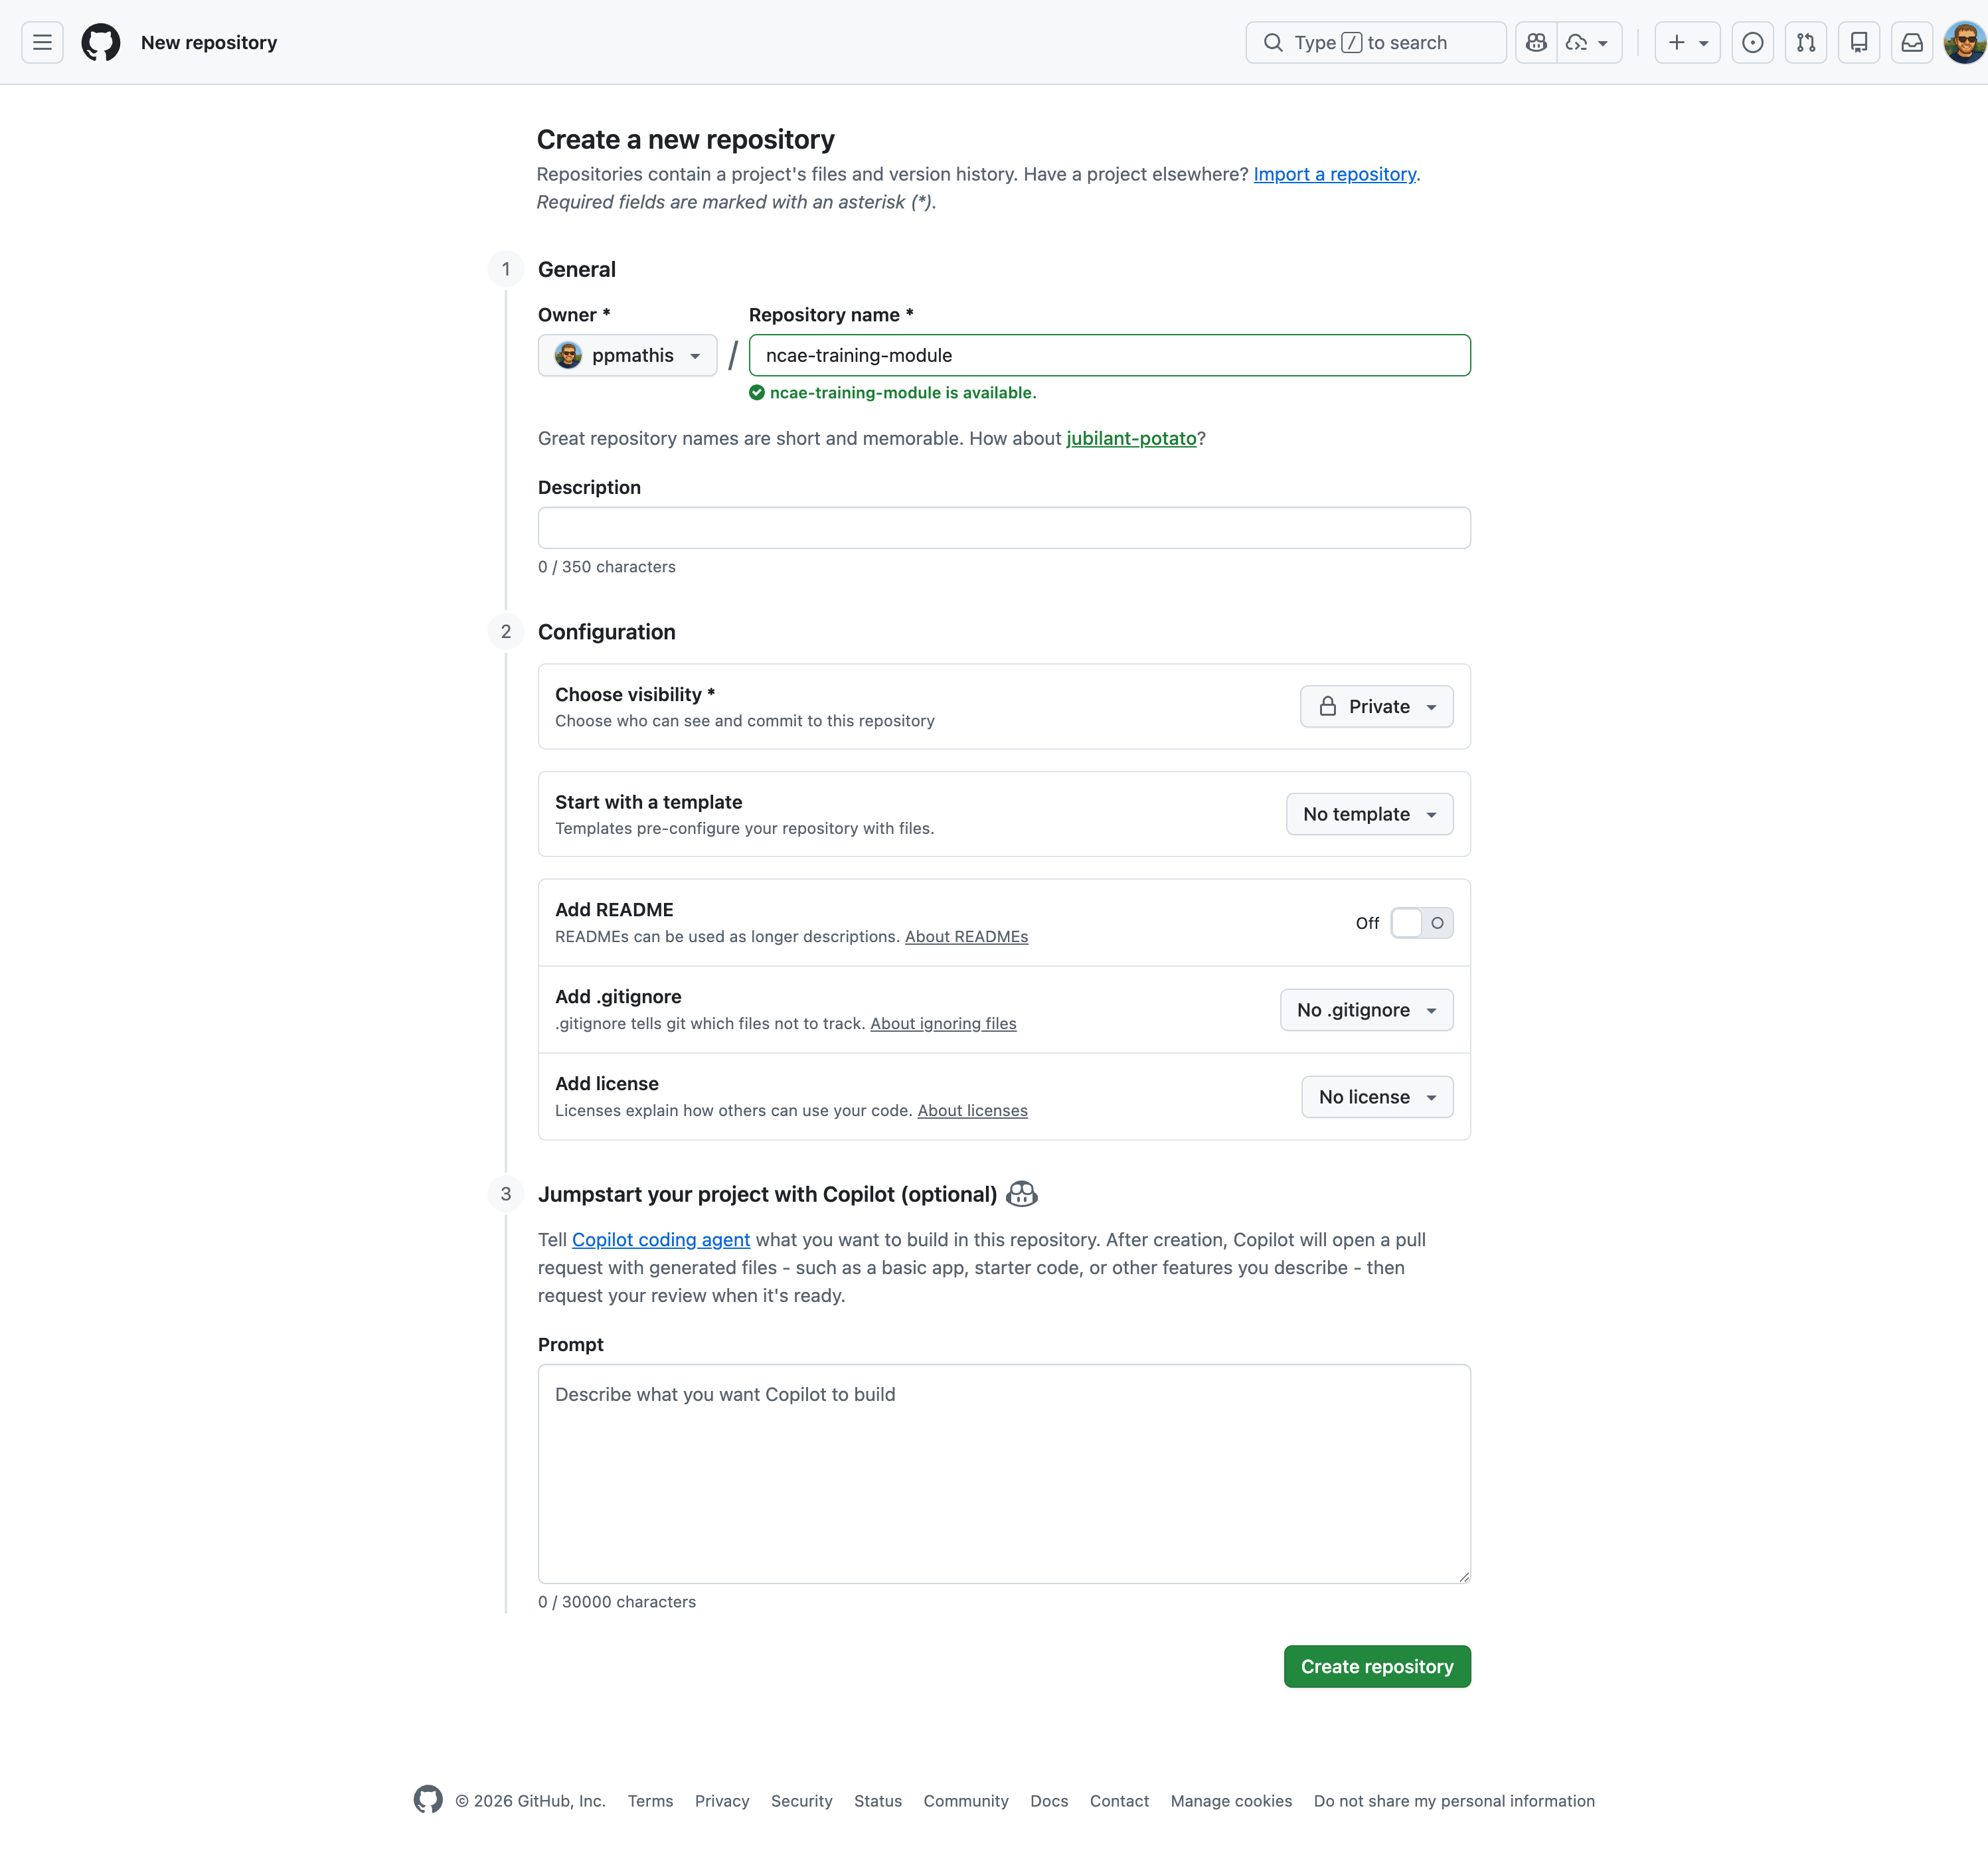Screen dimensions: 1988x1871
Task: Open the Issues icon in header
Action: 1752,42
